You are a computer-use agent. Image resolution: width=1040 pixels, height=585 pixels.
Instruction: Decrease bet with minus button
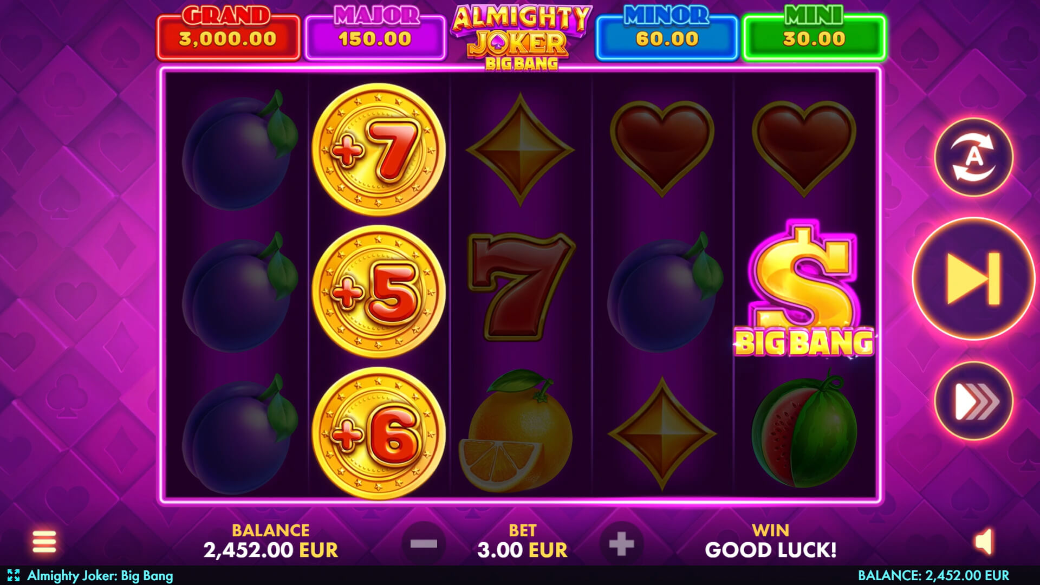coord(424,544)
